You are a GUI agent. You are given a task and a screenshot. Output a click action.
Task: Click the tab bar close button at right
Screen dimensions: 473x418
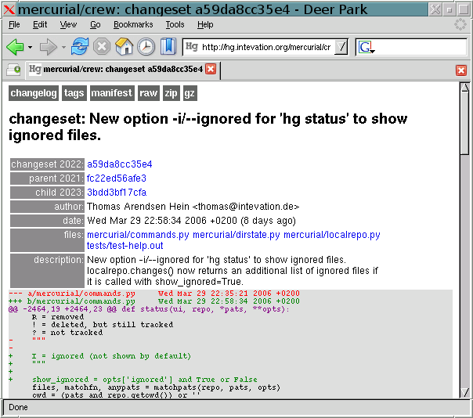point(461,70)
